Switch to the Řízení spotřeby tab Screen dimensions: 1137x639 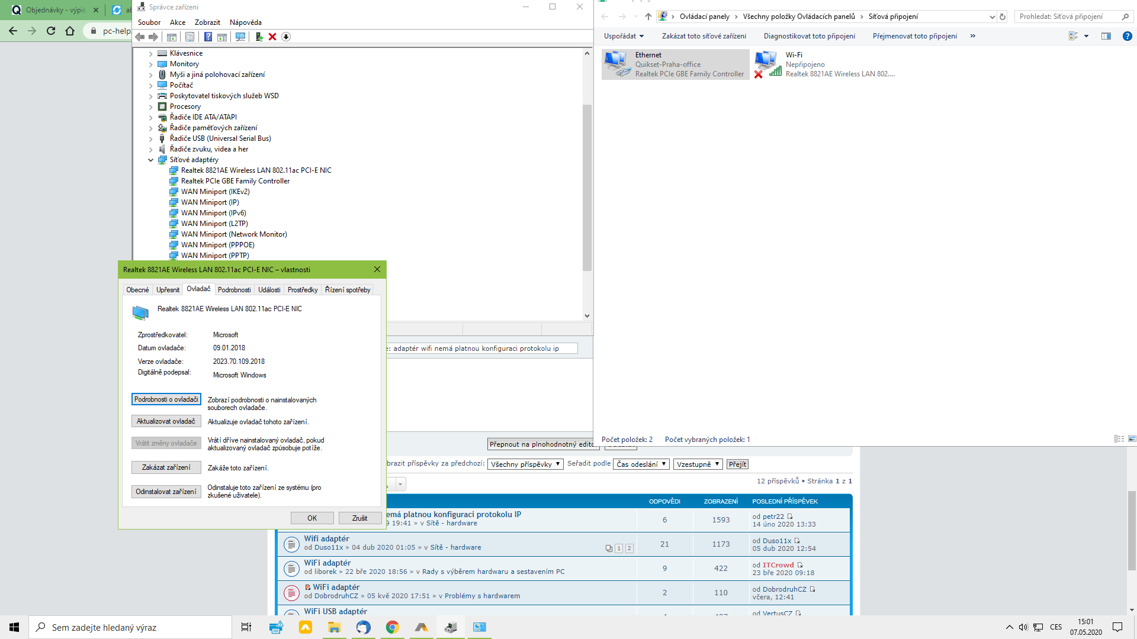(348, 290)
